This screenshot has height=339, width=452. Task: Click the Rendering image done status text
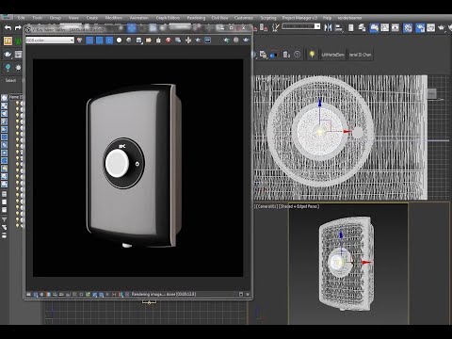point(164,294)
